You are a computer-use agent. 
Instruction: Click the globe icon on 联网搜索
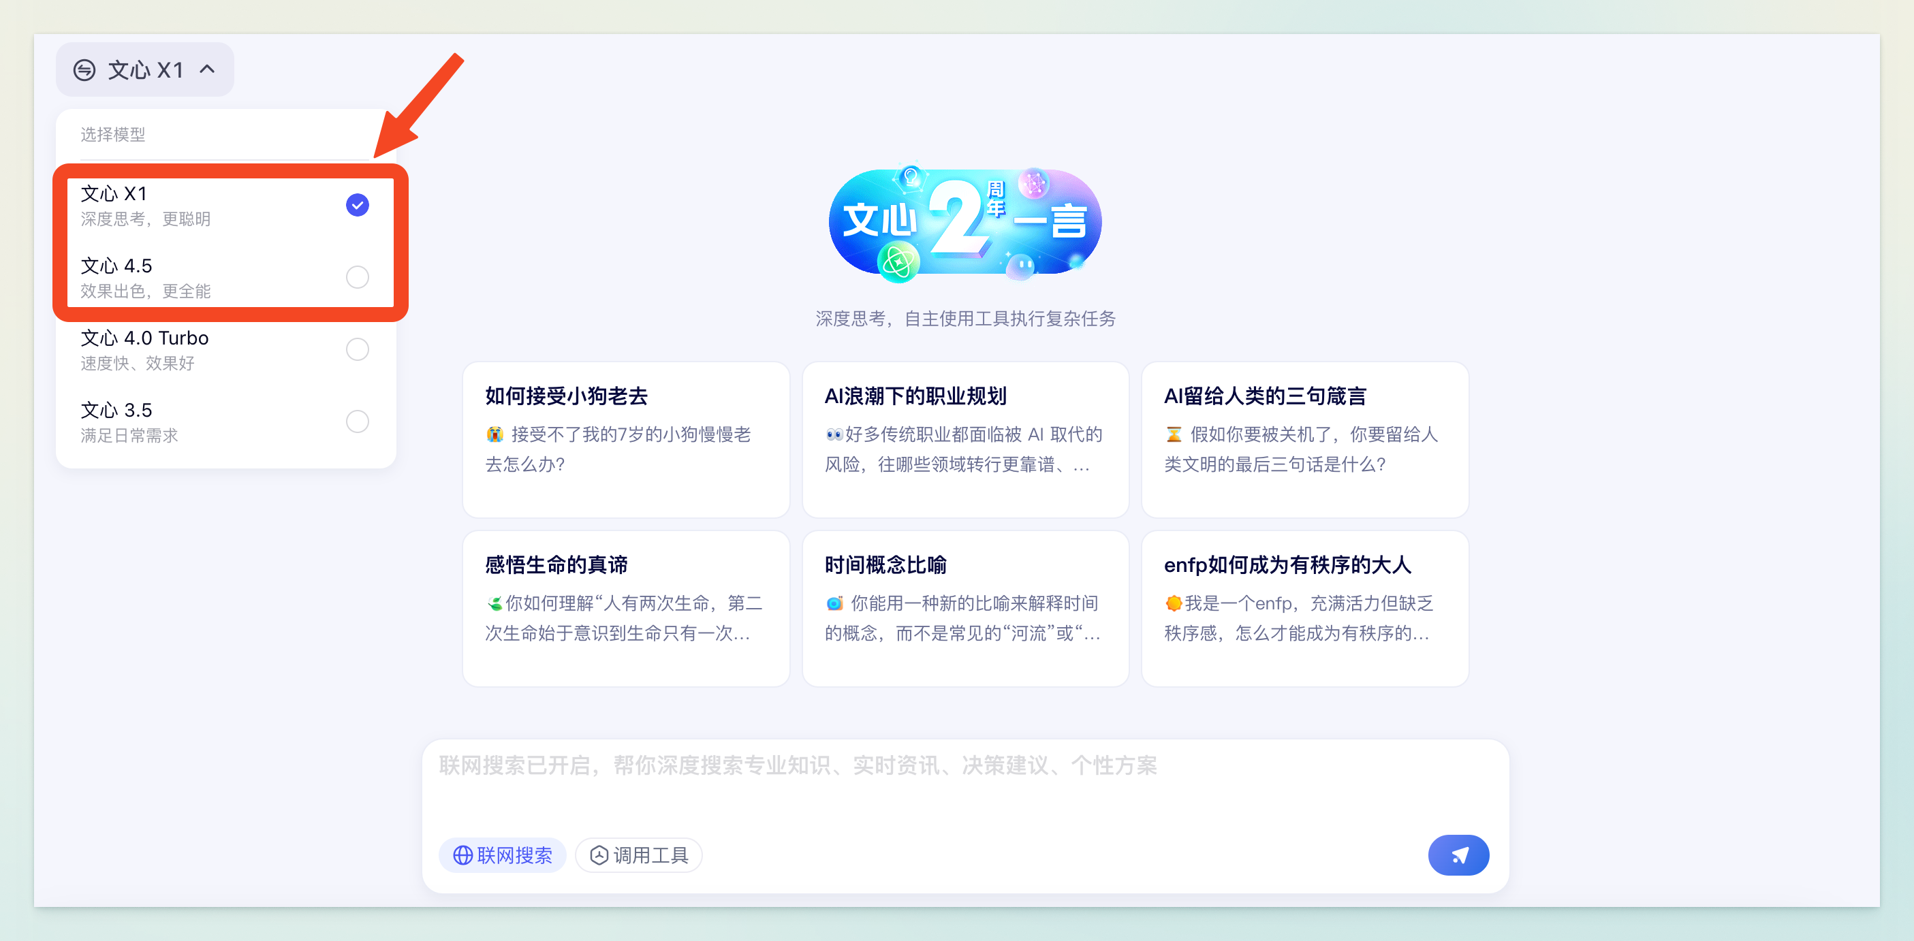462,856
